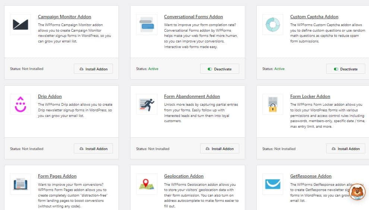Click the Form Locker padlock icon
The image size is (369, 210).
pyautogui.click(x=273, y=104)
